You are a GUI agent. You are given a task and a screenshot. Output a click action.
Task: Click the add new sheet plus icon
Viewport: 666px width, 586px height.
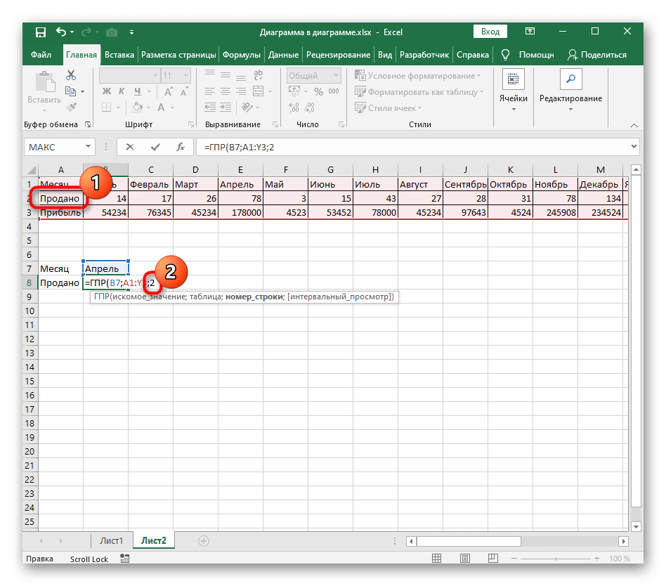[204, 541]
